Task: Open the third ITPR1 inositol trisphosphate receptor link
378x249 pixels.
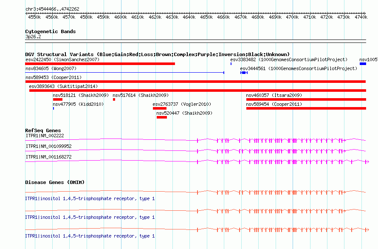Action: [90, 236]
